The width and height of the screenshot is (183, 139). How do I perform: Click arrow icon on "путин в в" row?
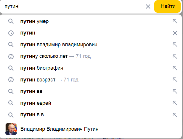coord(175,115)
